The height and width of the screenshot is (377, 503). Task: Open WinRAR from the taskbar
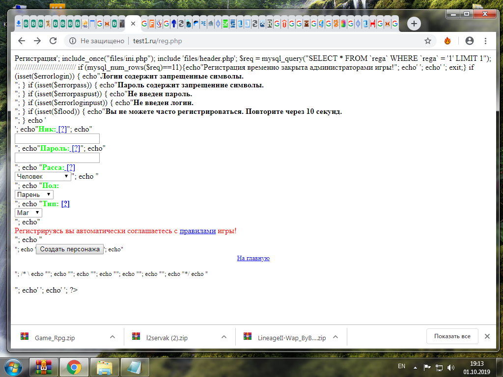(x=43, y=367)
